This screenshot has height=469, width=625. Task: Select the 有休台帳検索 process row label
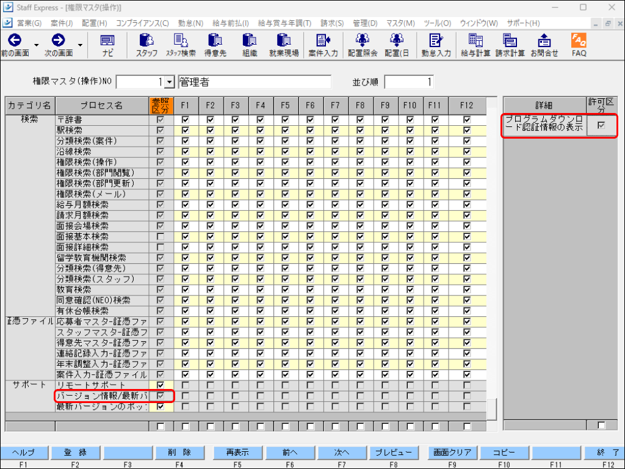point(102,311)
